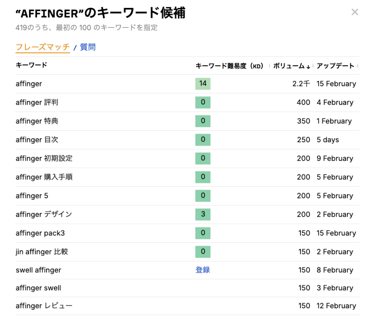Switch to the 質問 tab

(x=88, y=47)
